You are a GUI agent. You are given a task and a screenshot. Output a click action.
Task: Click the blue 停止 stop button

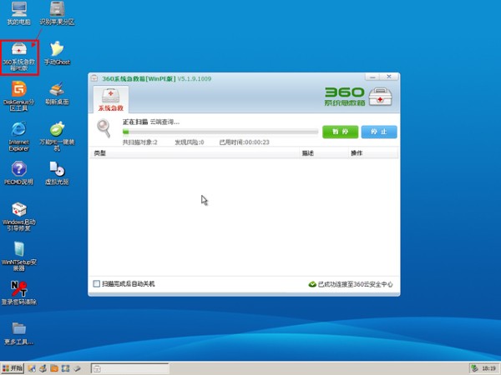pos(379,132)
